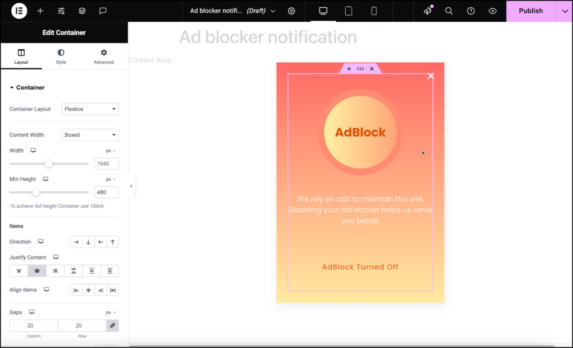Toggle the Gaps link values chain
The height and width of the screenshot is (348, 573).
[x=112, y=325]
